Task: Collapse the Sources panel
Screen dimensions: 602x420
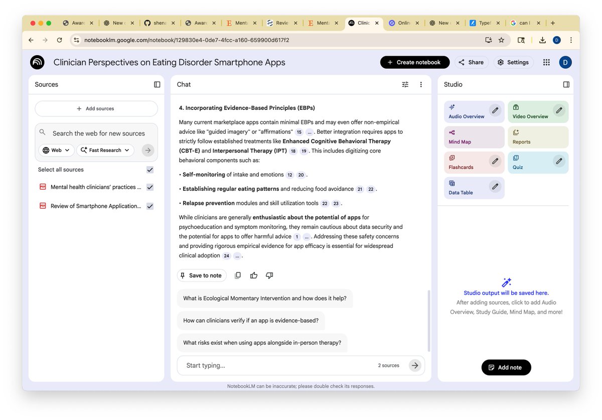Action: click(x=157, y=84)
